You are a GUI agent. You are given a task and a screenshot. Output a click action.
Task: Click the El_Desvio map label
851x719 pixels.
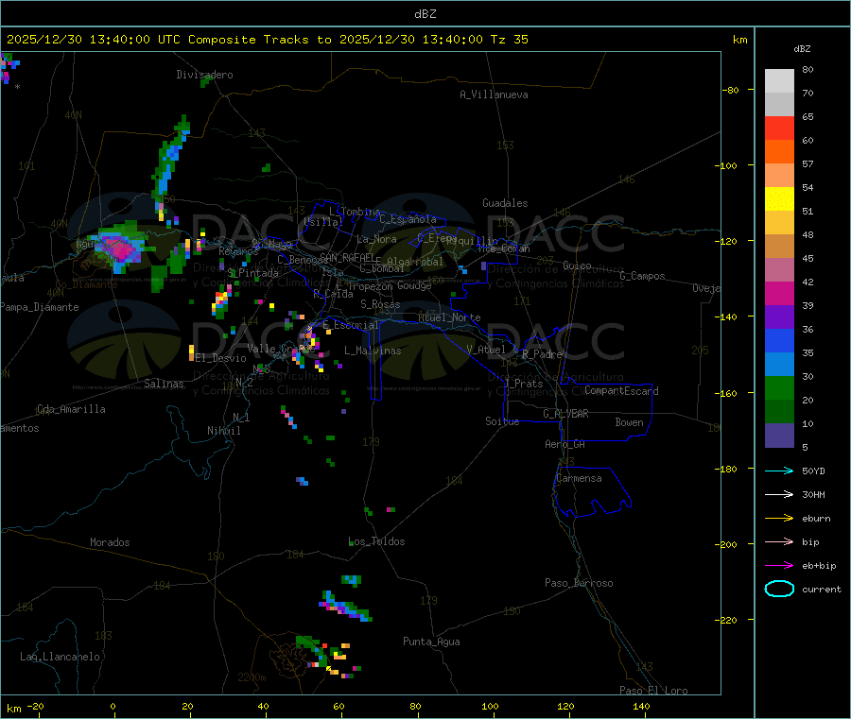220,358
